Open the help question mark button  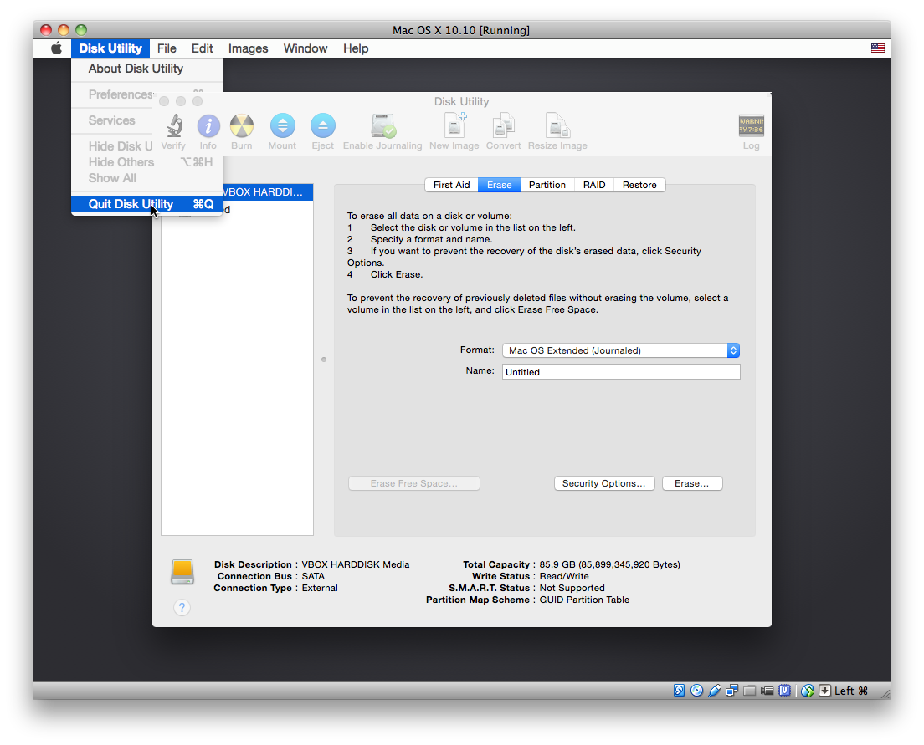point(182,607)
